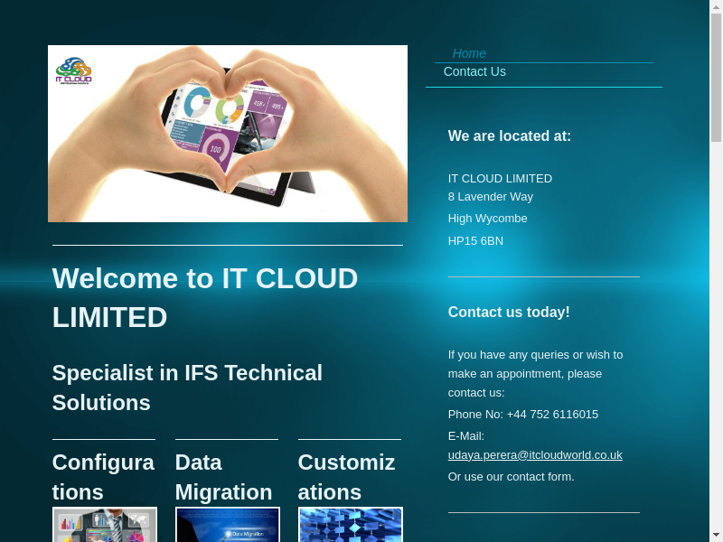Open the Data Migration thumbnail image

[x=227, y=525]
